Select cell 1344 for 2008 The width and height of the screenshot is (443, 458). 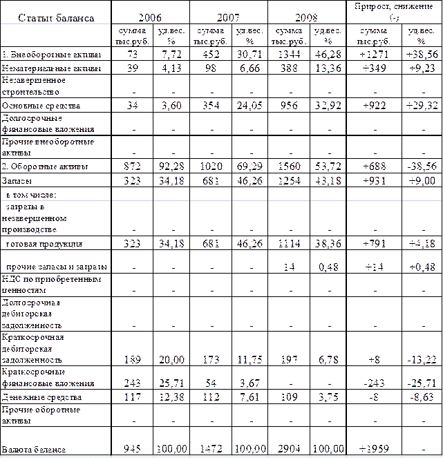289,54
